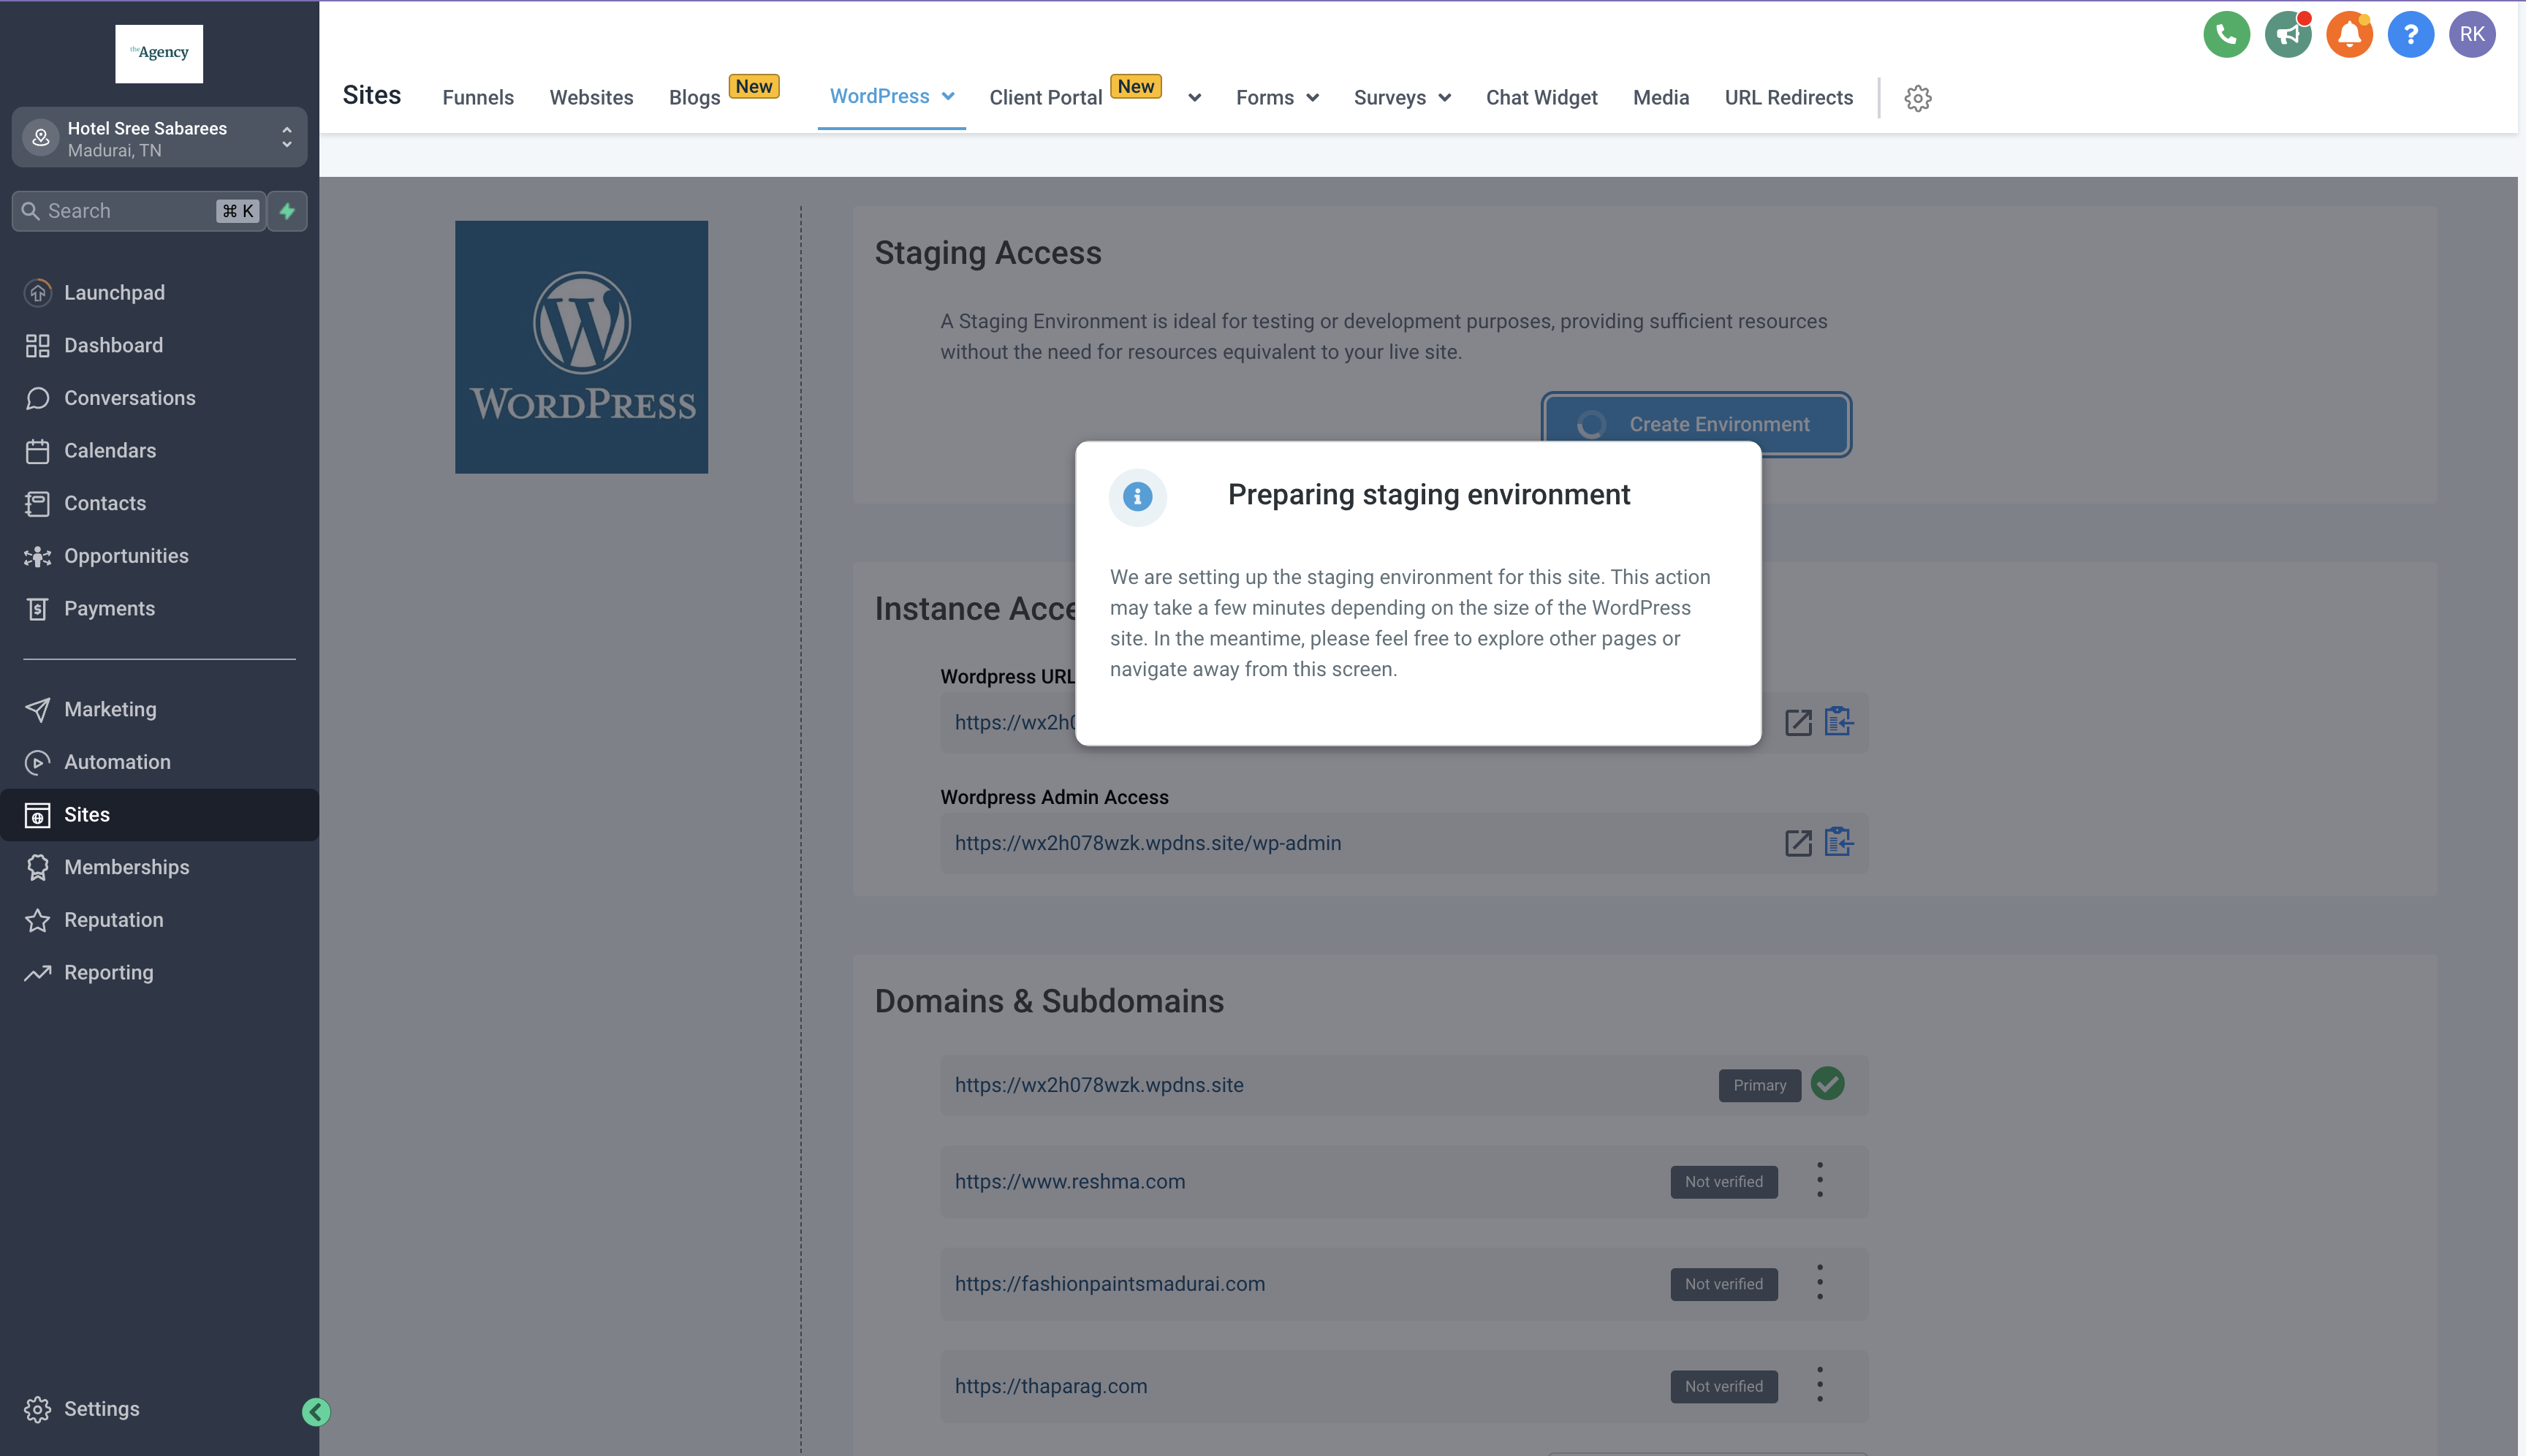This screenshot has height=1456, width=2526.
Task: Open options menu for www.reshma.com domain
Action: pos(1819,1180)
